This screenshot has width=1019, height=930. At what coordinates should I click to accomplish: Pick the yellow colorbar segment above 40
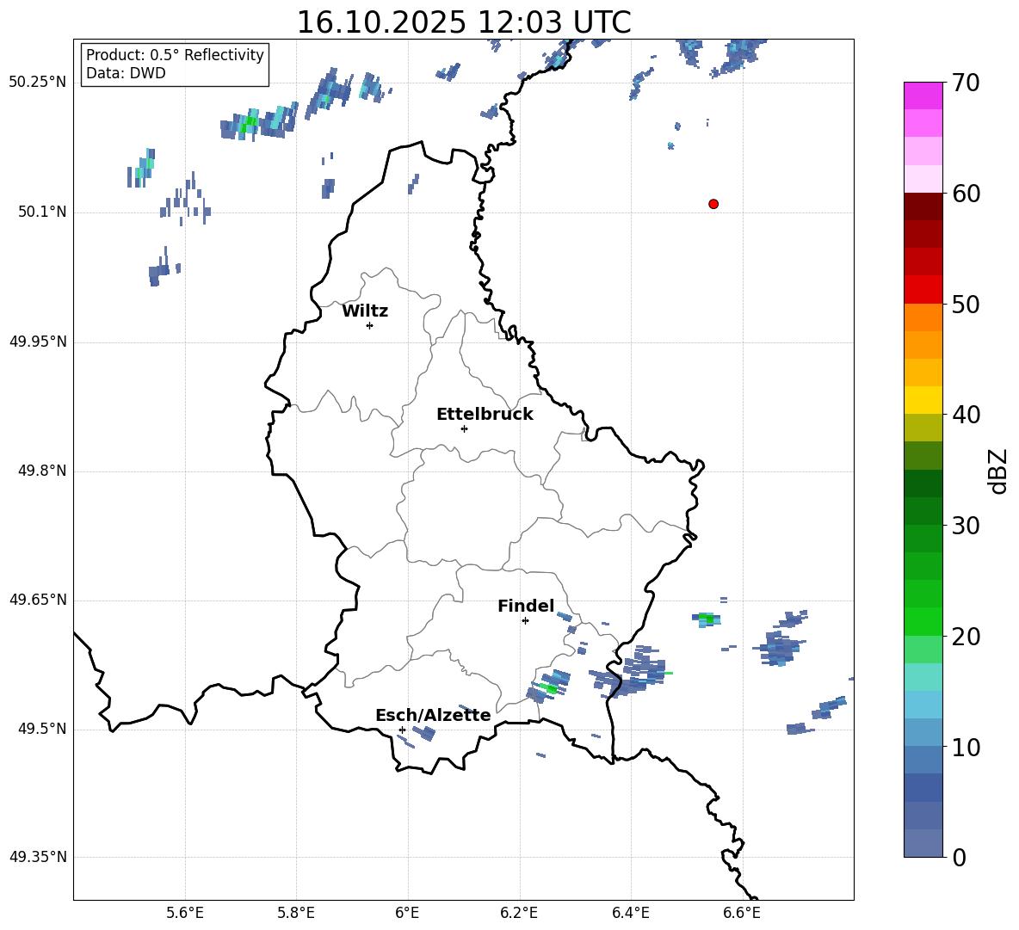point(923,400)
